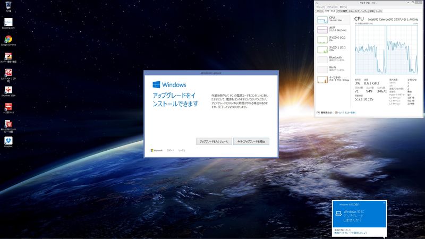Open the ユーザー登録・確認 desktop shortcut
Viewport: 425px width, 239px height.
[x=8, y=57]
